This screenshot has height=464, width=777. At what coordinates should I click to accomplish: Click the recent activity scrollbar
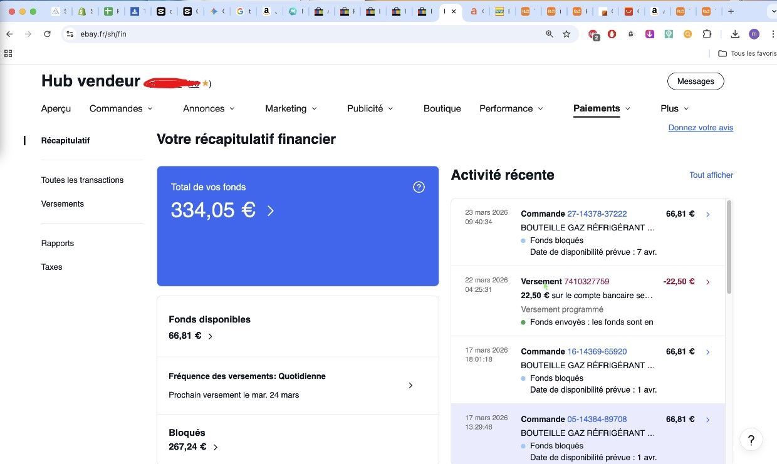click(729, 247)
